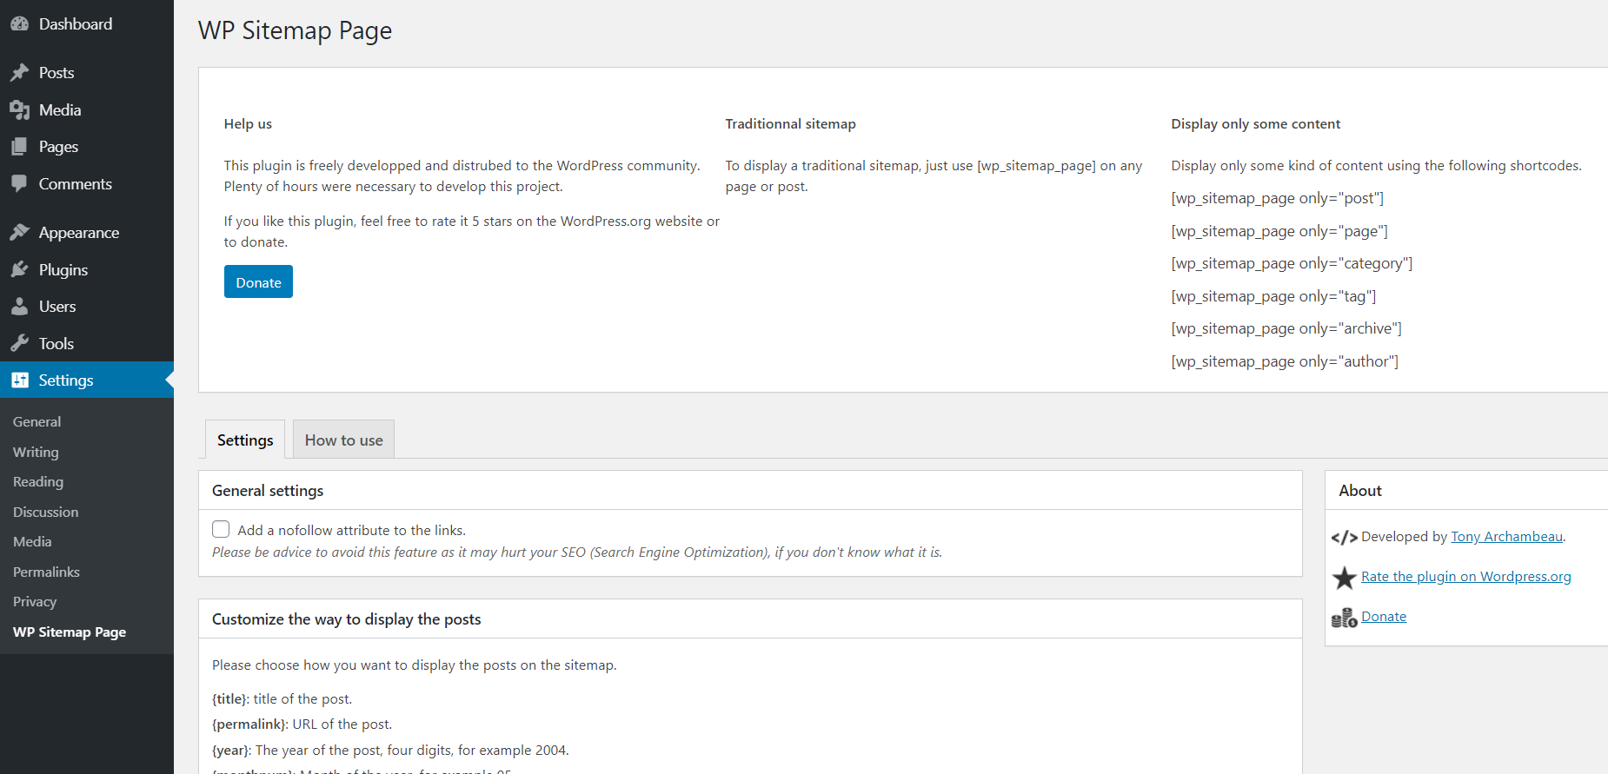
Task: Click the Traditionnal sitemap heading
Action: 790,123
